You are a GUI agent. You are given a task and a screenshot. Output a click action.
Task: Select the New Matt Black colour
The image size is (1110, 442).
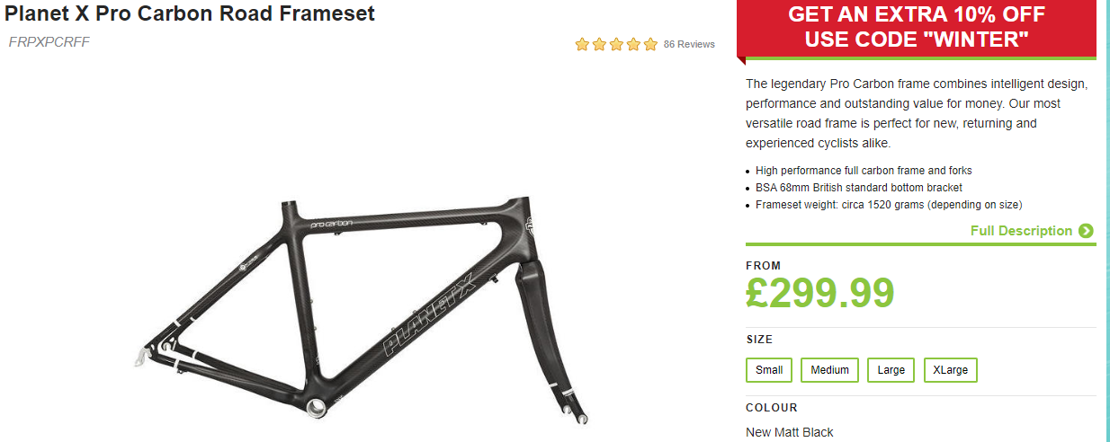point(790,432)
